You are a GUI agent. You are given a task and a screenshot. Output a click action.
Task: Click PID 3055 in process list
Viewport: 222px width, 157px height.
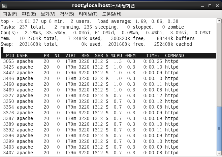[x=8, y=61]
